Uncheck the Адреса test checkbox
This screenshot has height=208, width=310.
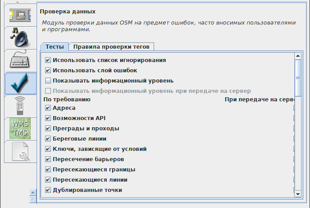coord(48,108)
